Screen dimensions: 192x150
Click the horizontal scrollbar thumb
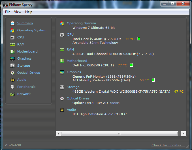[x=120, y=134]
